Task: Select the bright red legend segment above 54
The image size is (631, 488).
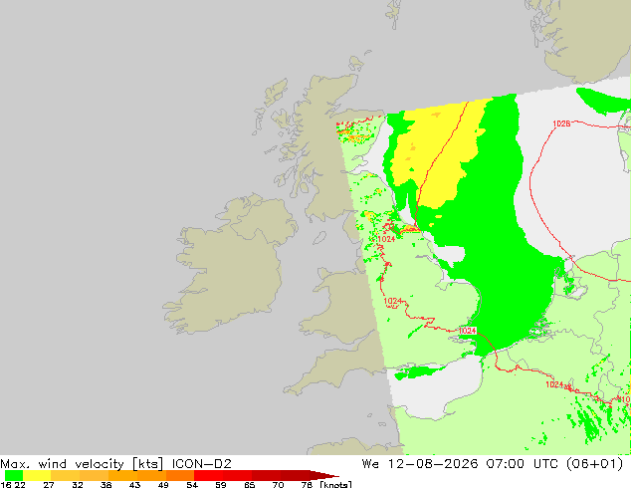Action: (x=208, y=475)
